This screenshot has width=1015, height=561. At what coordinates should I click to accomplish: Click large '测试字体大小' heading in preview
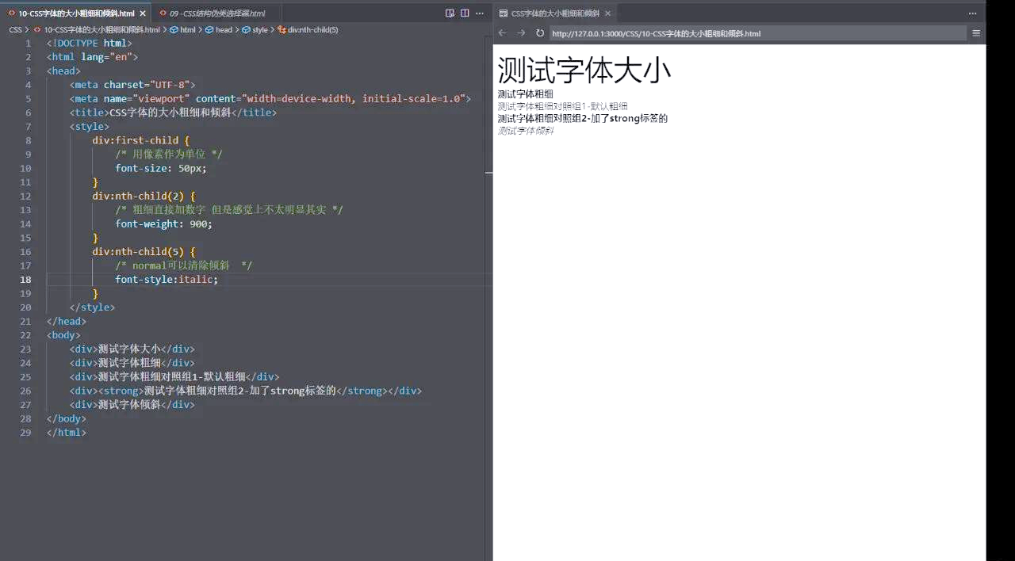(x=584, y=70)
